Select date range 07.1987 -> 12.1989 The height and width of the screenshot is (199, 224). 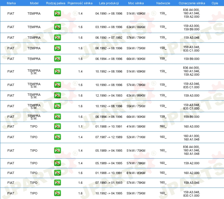point(109,137)
